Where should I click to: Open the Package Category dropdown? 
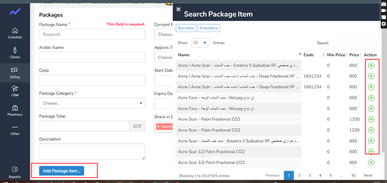coord(92,103)
